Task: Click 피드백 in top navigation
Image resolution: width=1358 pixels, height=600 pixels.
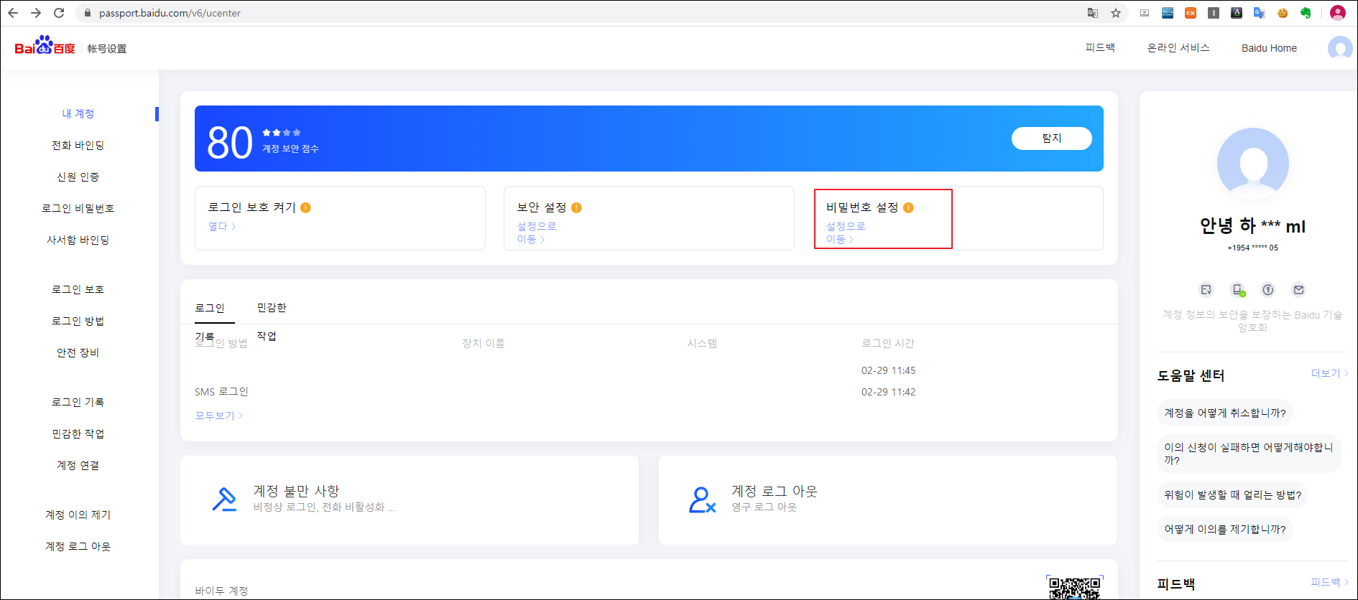Action: tap(1100, 48)
